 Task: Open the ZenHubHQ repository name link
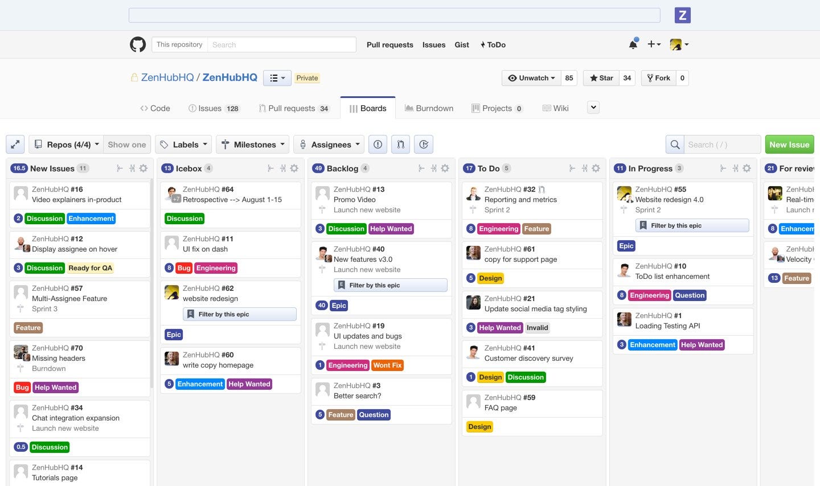230,77
